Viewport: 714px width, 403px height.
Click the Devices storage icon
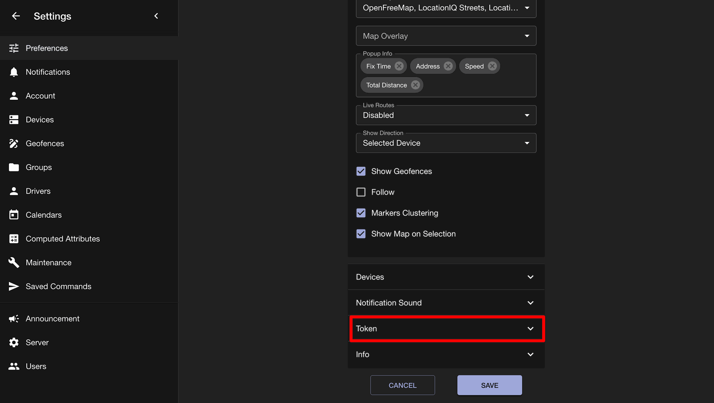14,119
